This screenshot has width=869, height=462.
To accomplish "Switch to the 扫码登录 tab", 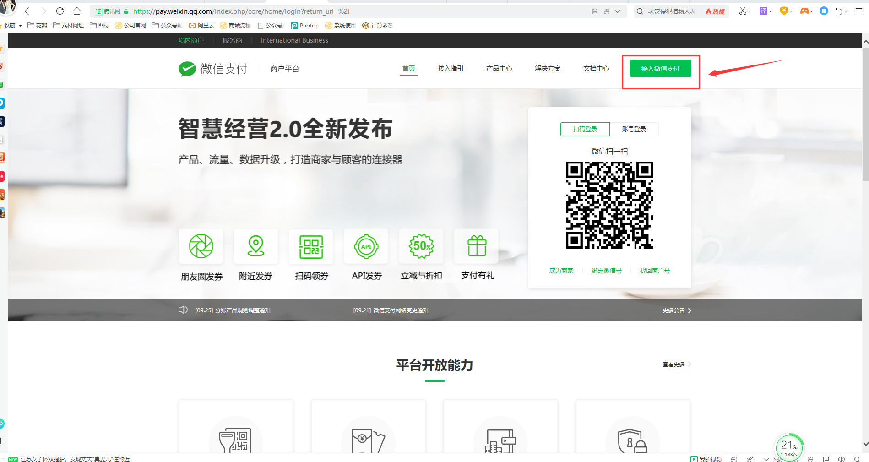I will coord(585,129).
